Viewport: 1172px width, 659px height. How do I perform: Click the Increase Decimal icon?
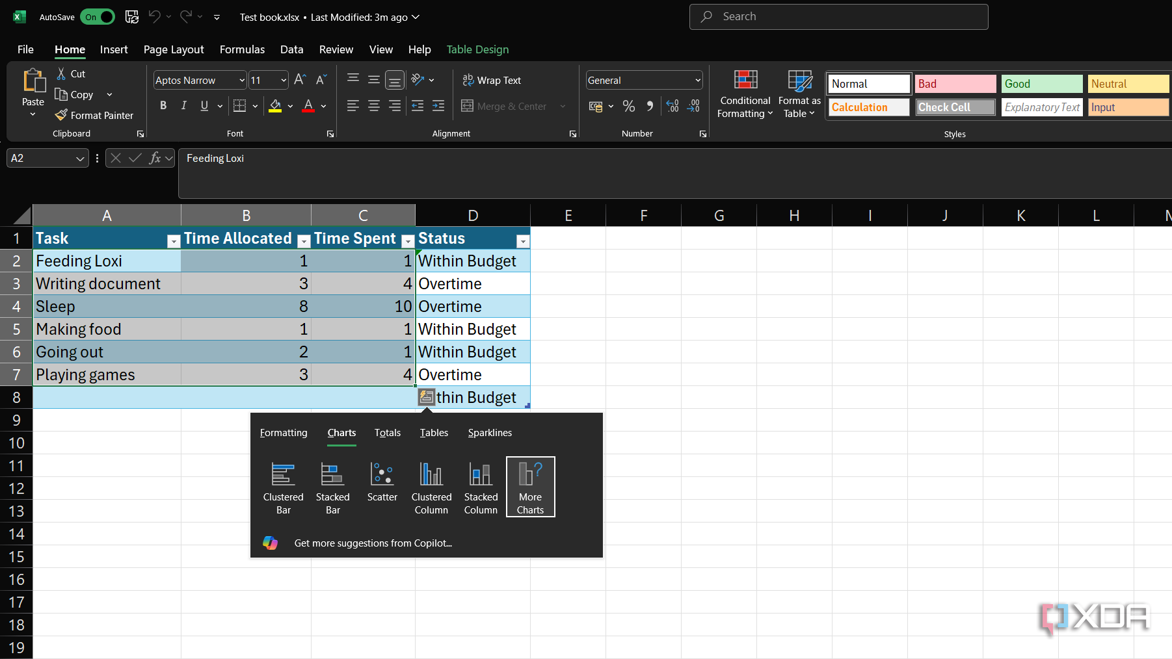(673, 106)
